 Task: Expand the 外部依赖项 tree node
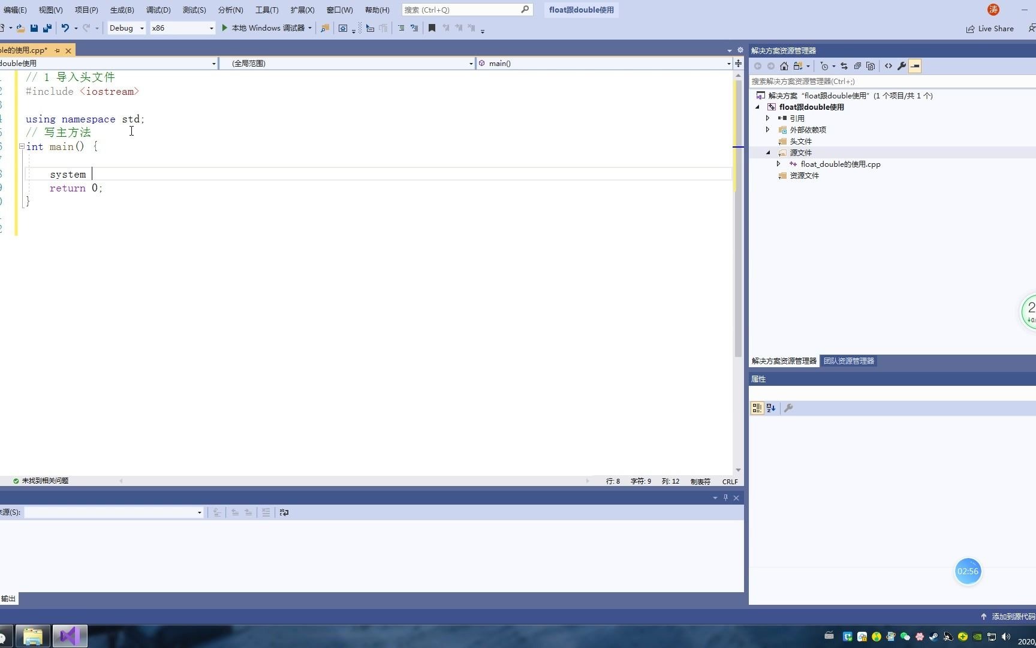coord(767,130)
